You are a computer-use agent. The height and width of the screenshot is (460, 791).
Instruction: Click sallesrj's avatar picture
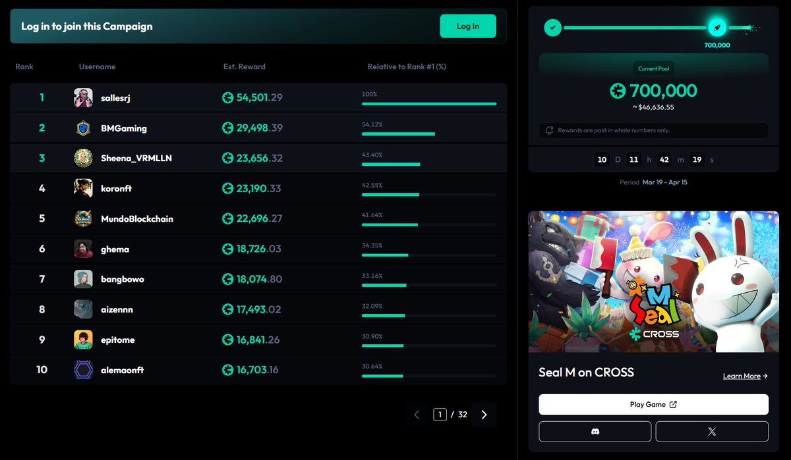point(83,98)
